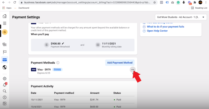Viewport: 209px width, 109px height.
Task: Click the address bar URL
Action: click(x=87, y=2)
